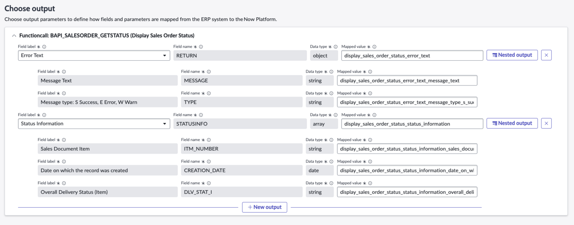Viewport: 574px width, 225px height.
Task: Click info icon for MESSAGE row Data type
Action: click(331, 72)
